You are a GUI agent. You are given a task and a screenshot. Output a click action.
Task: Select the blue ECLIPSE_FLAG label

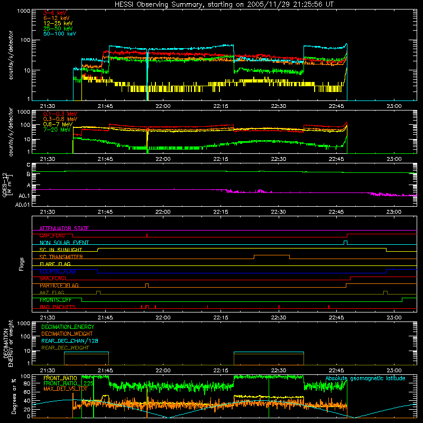(58, 271)
